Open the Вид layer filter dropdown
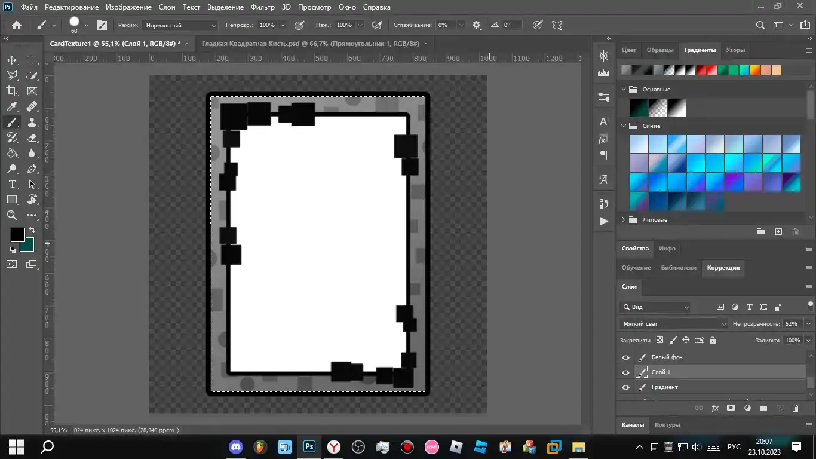816x459 pixels. click(x=655, y=307)
